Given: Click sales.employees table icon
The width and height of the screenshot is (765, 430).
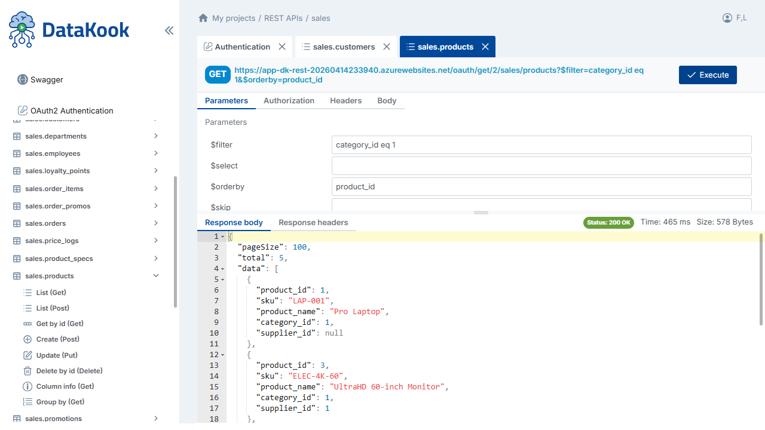Looking at the screenshot, I should coord(17,153).
